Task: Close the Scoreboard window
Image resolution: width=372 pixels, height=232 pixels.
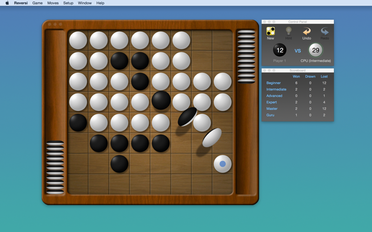Action: pos(265,71)
